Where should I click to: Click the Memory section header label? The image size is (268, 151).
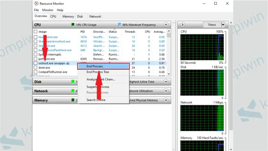point(41,100)
